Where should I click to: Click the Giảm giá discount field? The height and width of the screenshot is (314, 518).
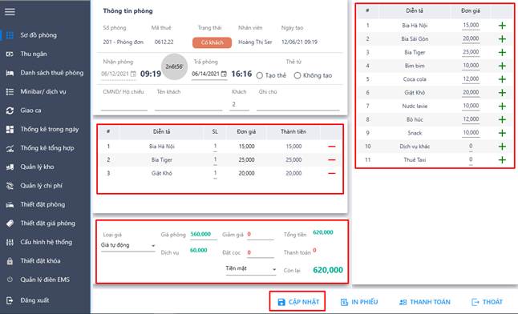point(260,235)
